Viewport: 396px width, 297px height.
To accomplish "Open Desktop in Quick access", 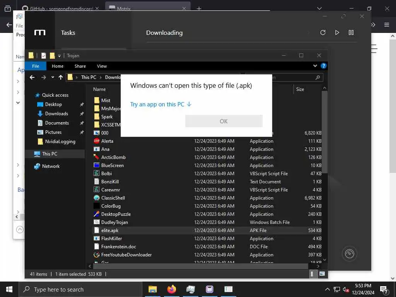I will [x=53, y=104].
